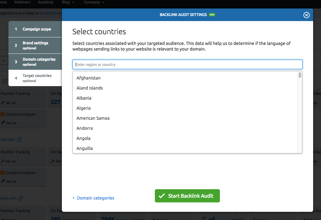This screenshot has width=321, height=220.
Task: Click the region or country search field
Action: (188, 64)
